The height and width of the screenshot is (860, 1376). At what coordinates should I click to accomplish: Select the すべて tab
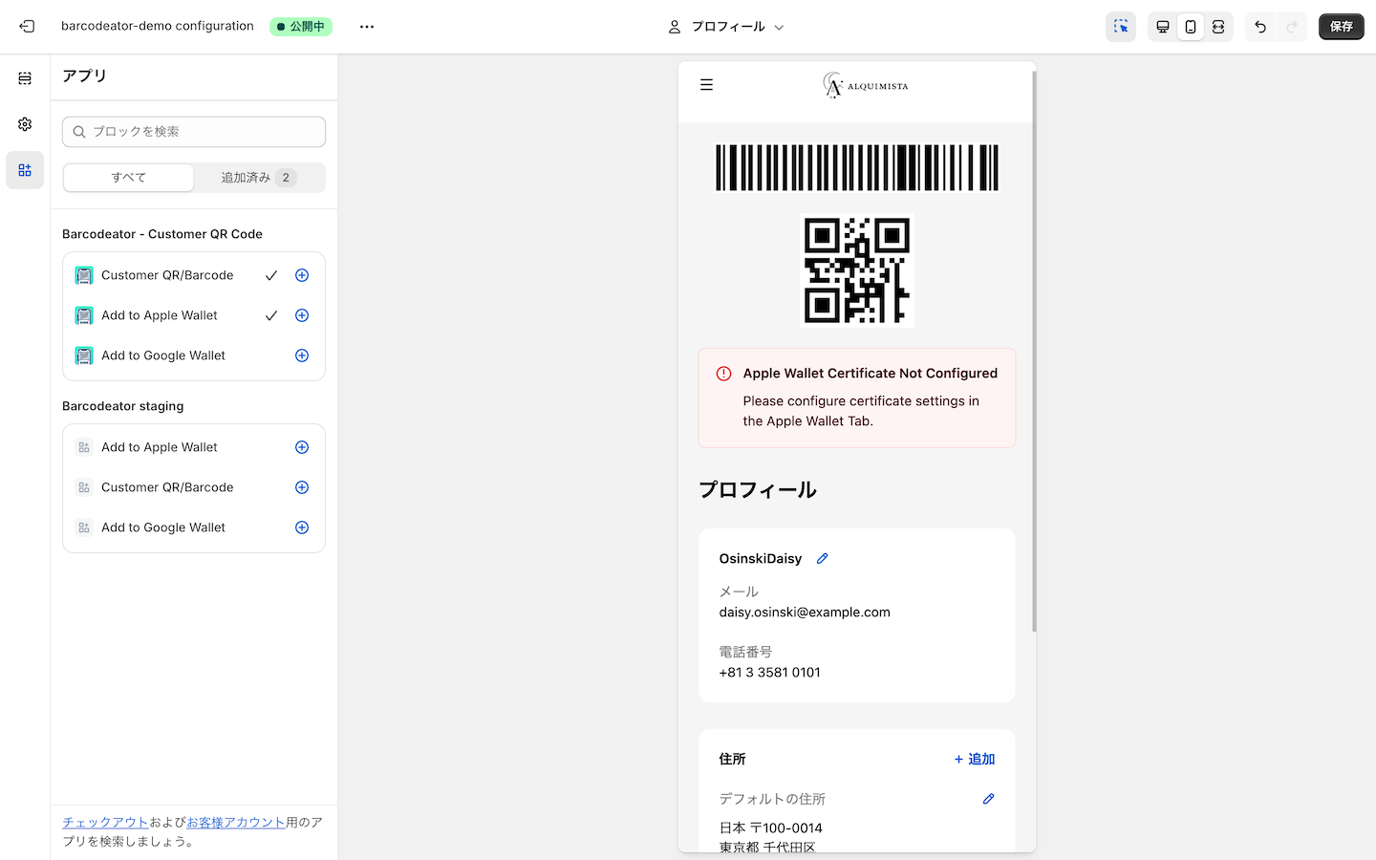(x=129, y=178)
